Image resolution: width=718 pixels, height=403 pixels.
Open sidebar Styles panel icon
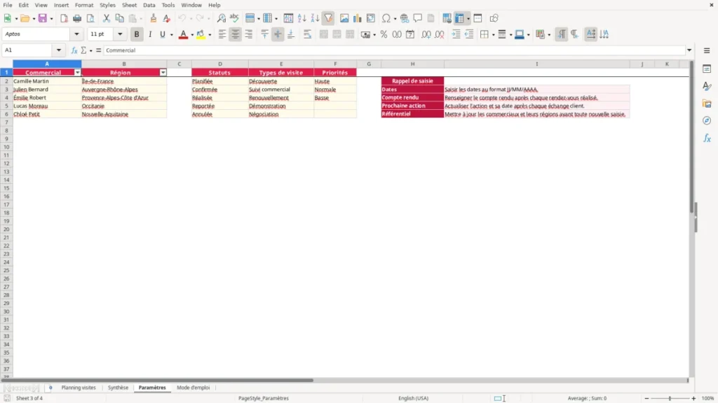pyautogui.click(x=707, y=86)
